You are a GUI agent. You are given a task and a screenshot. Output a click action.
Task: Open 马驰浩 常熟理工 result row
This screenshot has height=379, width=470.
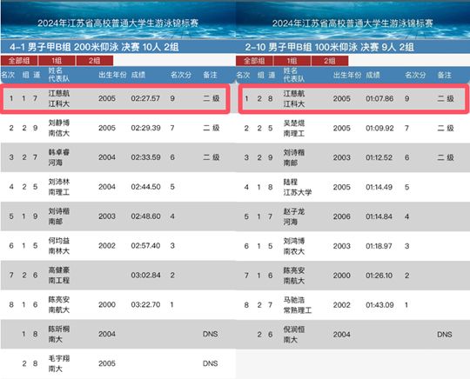[x=352, y=305]
